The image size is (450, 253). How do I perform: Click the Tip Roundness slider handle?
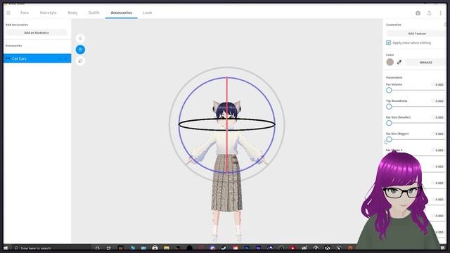[x=389, y=107]
